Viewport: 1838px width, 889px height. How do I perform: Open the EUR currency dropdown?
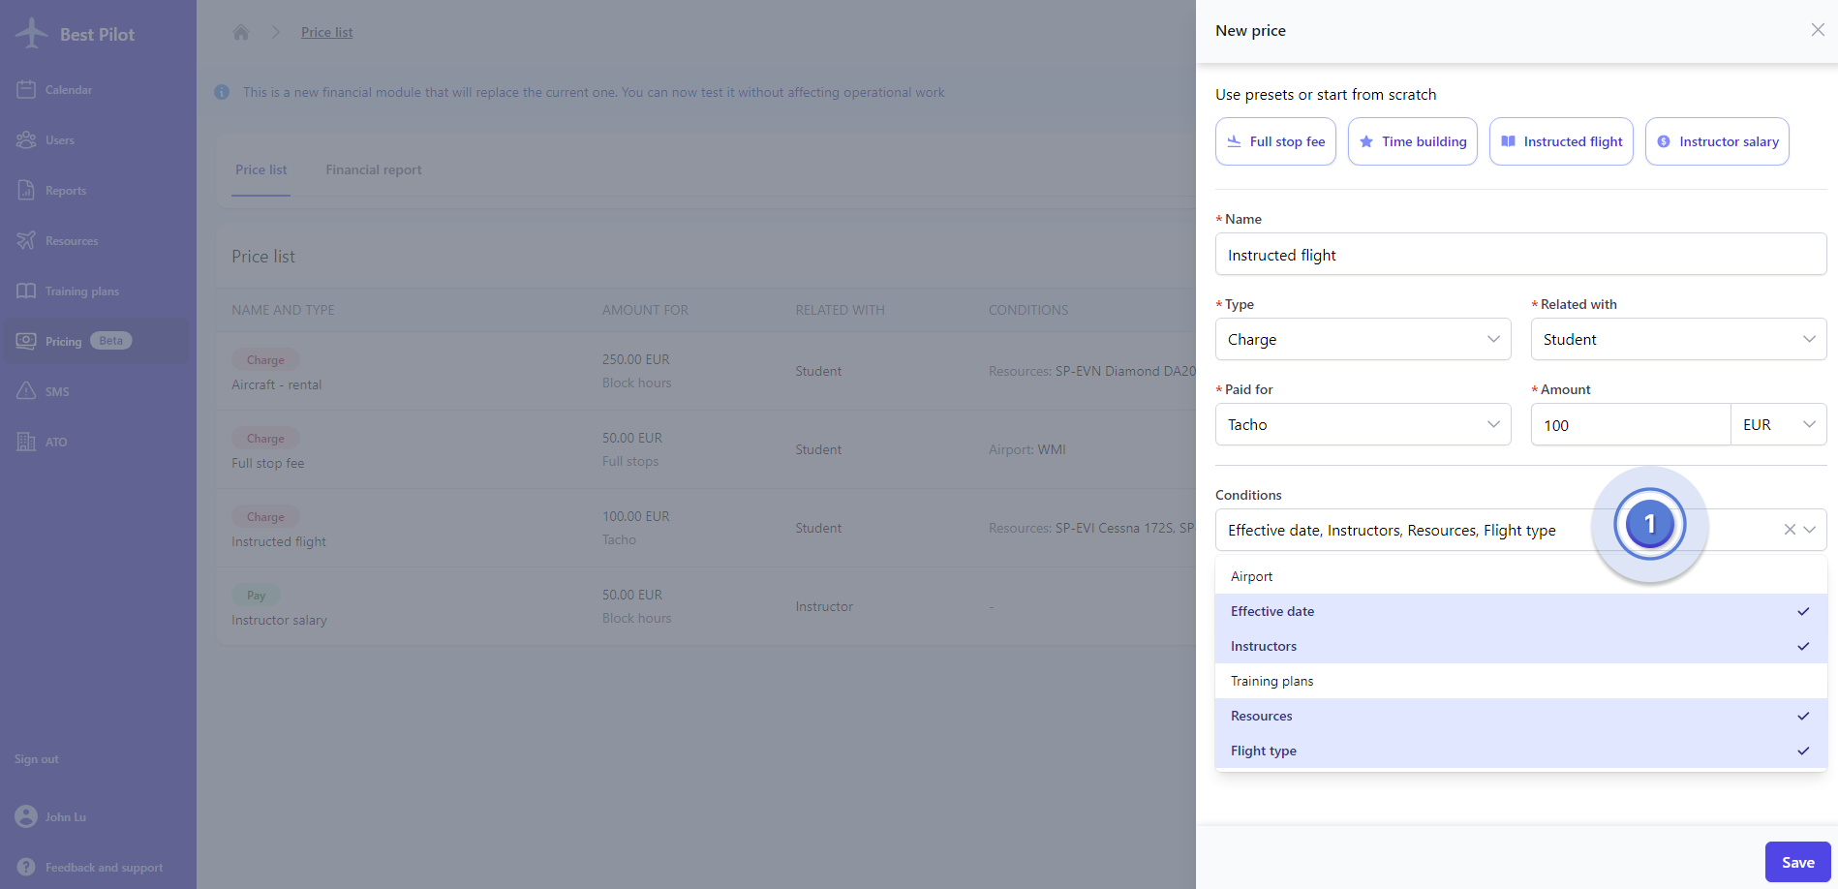tap(1779, 424)
